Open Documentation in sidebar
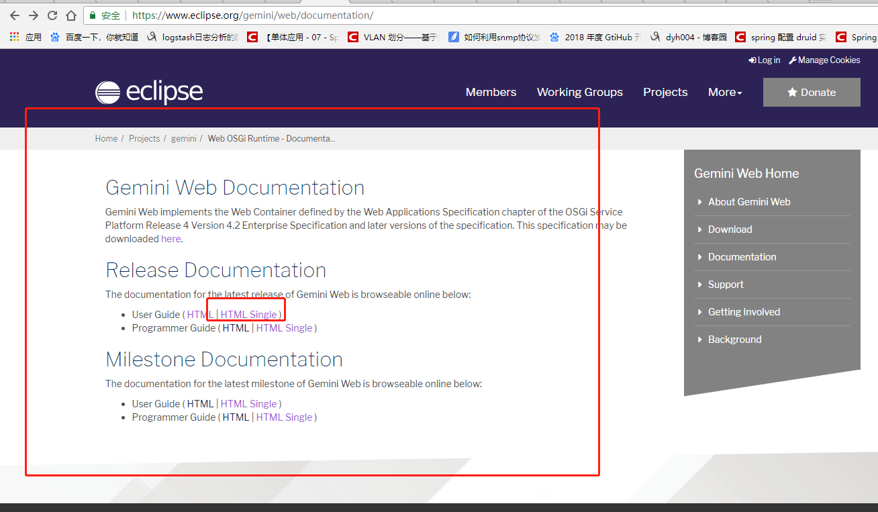The height and width of the screenshot is (512, 878). coord(742,257)
